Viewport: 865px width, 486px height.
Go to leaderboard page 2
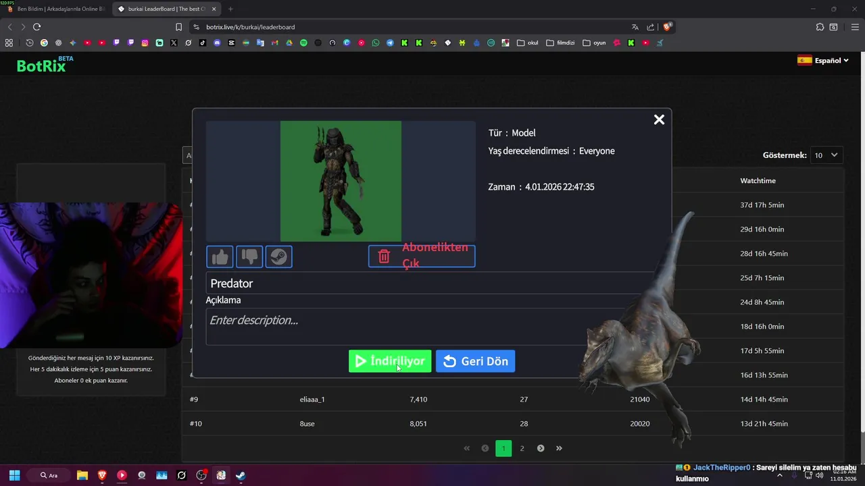[522, 448]
